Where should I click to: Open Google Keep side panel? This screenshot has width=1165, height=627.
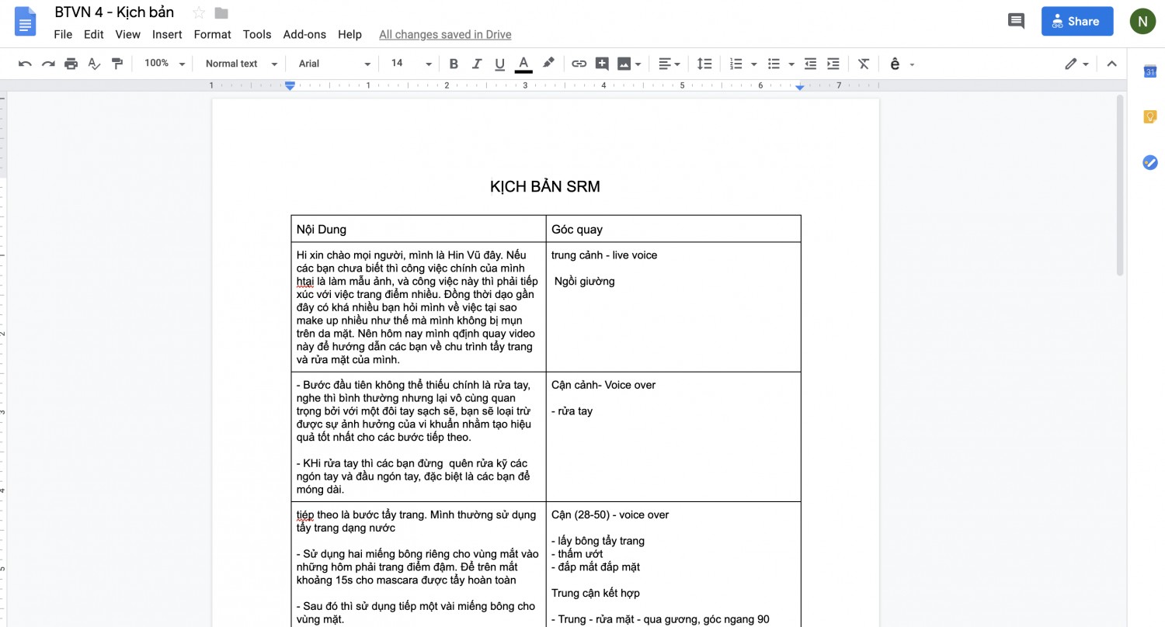tap(1150, 117)
